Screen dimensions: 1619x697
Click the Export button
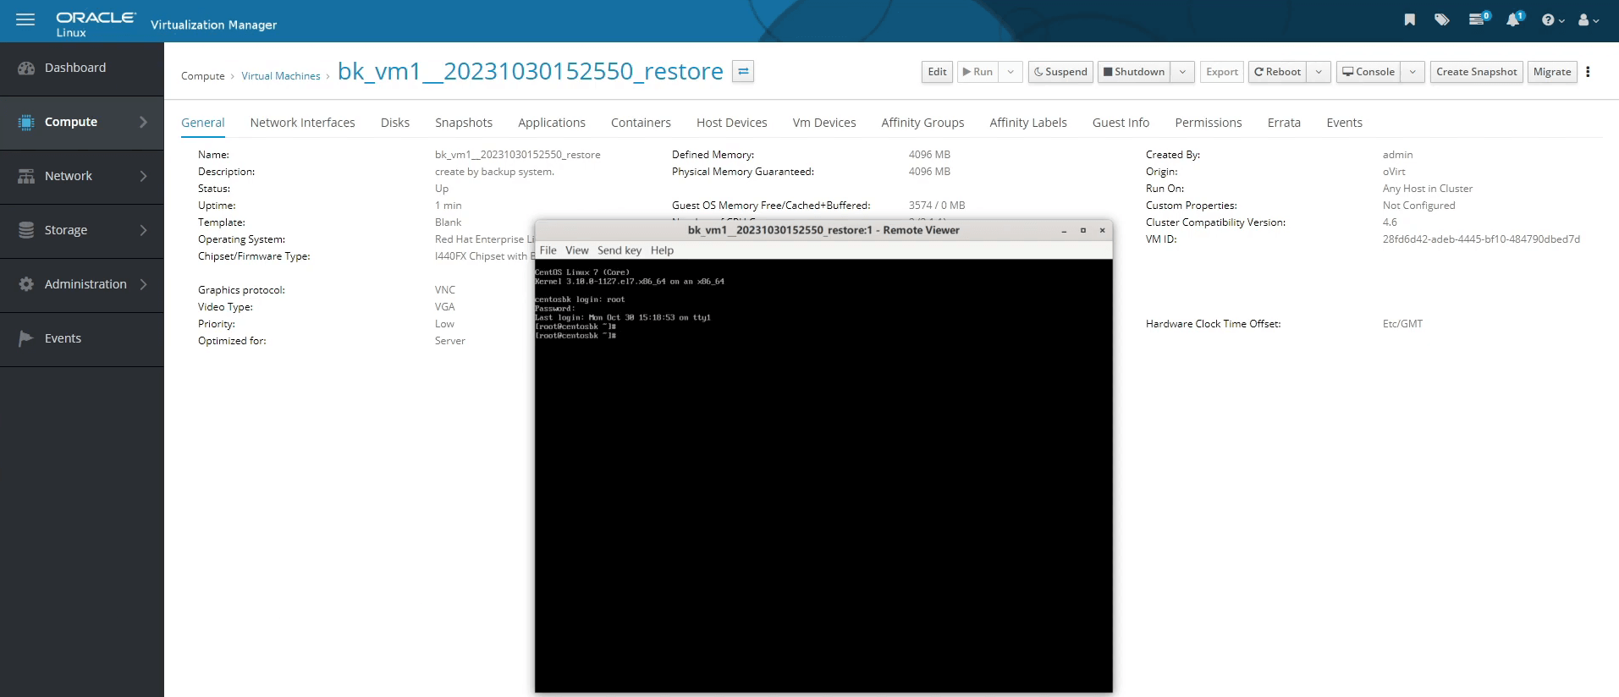tap(1222, 72)
